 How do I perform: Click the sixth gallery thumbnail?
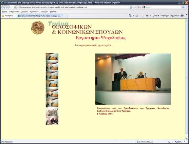[x=52, y=102]
